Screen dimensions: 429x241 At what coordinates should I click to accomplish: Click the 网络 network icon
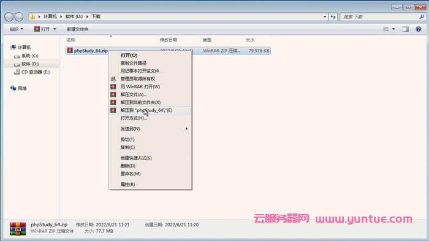(13, 88)
